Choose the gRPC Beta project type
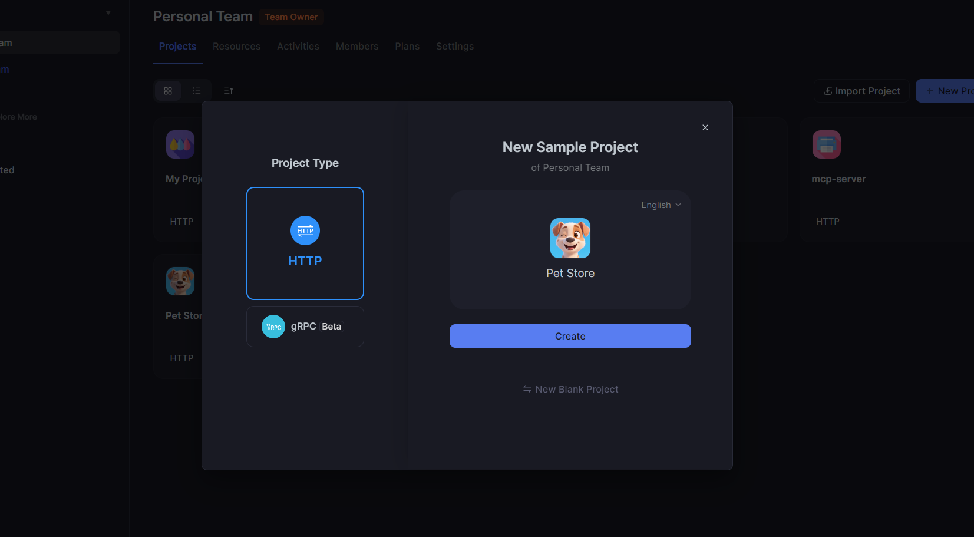Screen dimensions: 974x537 305,326
